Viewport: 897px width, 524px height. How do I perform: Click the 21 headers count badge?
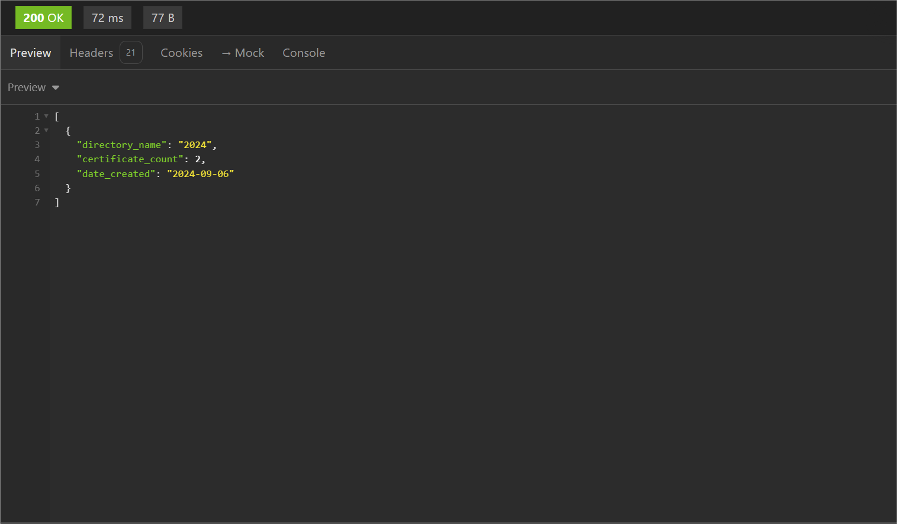pyautogui.click(x=131, y=52)
